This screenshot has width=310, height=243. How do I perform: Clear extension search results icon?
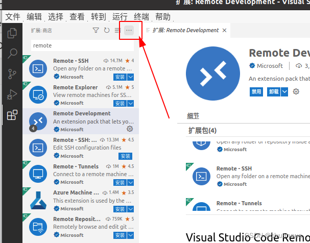pyautogui.click(x=117, y=30)
